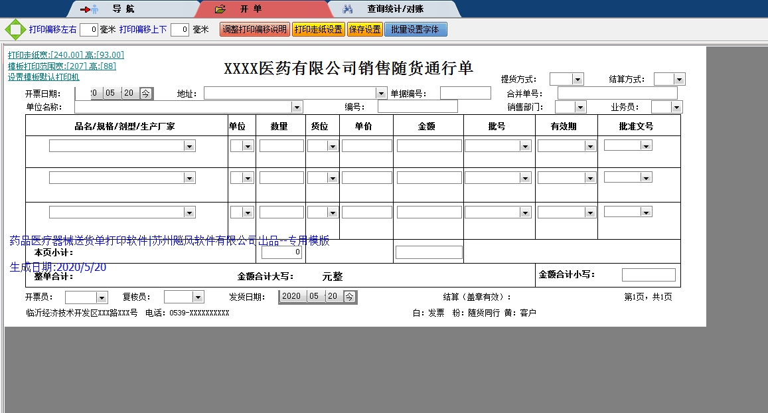
Task: Expand the 业务员 dropdown
Action: tap(676, 107)
